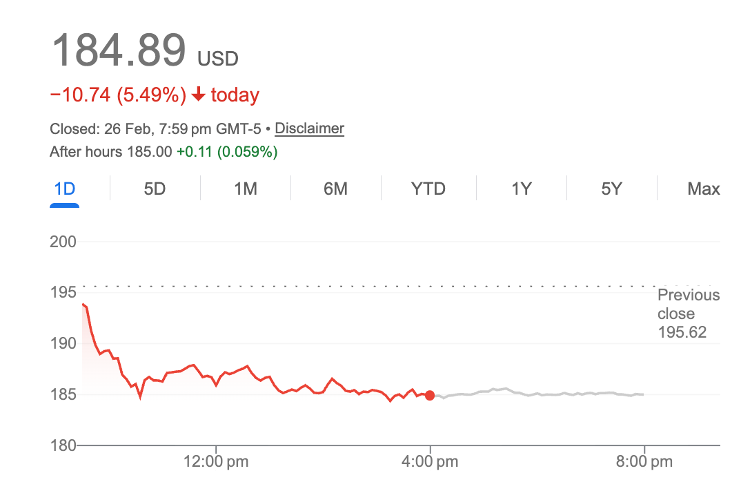Open the 5Y history view
This screenshot has height=482, width=741.
[x=611, y=188]
